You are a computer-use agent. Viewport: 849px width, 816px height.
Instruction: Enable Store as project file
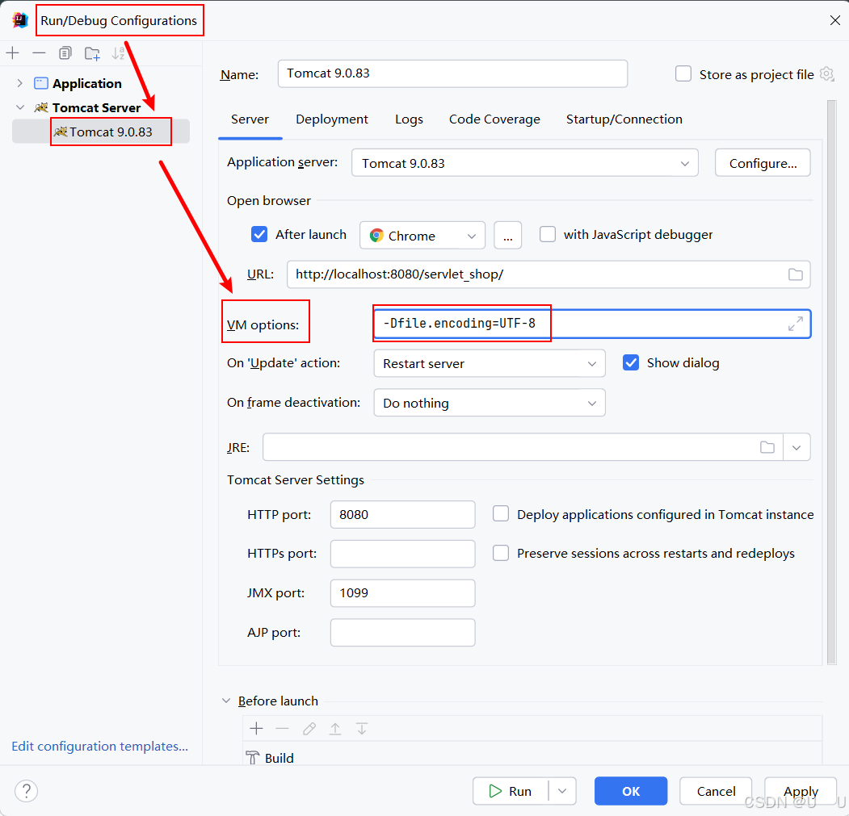pos(683,73)
